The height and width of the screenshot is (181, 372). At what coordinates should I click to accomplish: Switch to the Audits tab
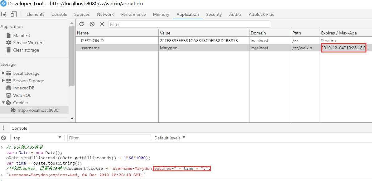235,14
